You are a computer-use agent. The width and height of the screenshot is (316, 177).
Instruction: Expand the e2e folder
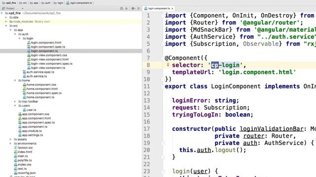(x=6, y=17)
